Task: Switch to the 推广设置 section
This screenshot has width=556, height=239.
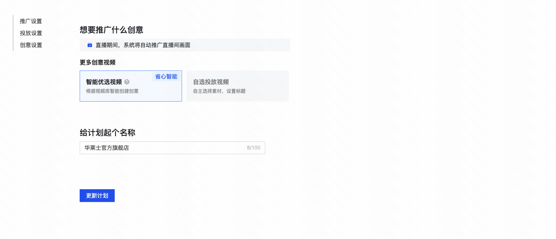Action: pyautogui.click(x=31, y=21)
